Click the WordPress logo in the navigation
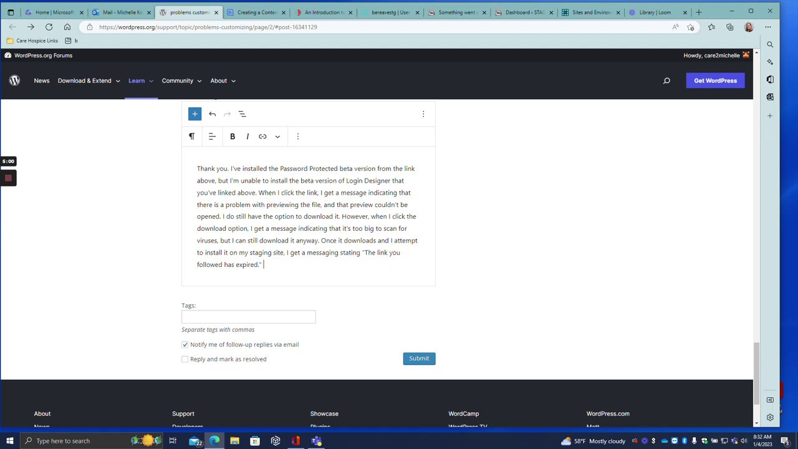 (14, 80)
